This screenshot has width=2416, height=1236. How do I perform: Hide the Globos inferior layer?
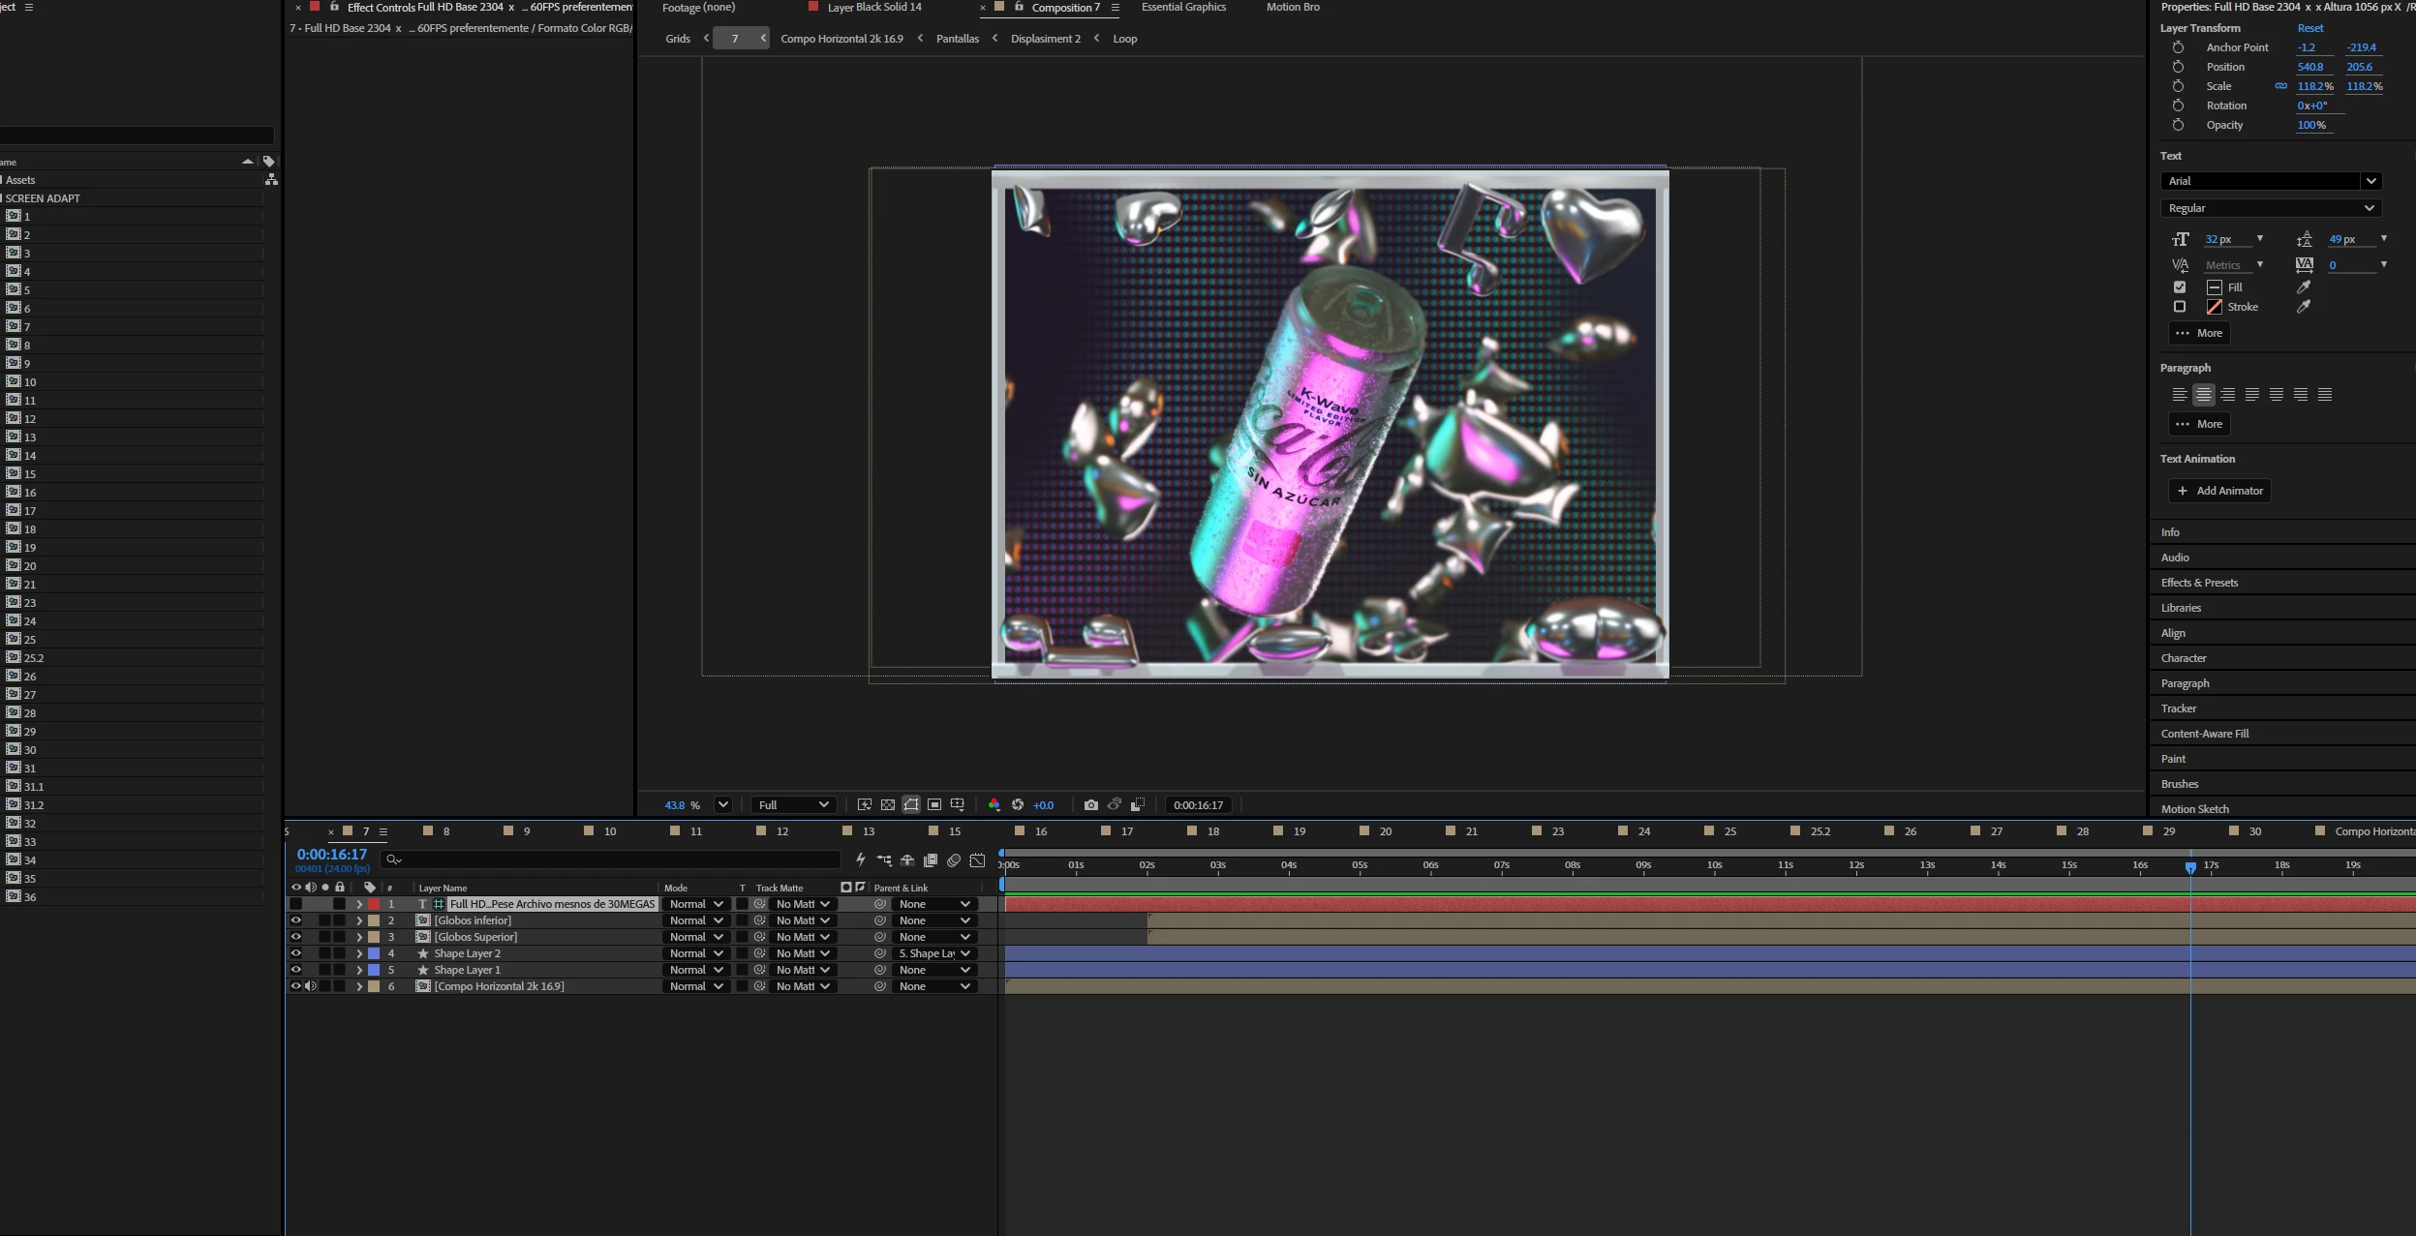[x=296, y=920]
